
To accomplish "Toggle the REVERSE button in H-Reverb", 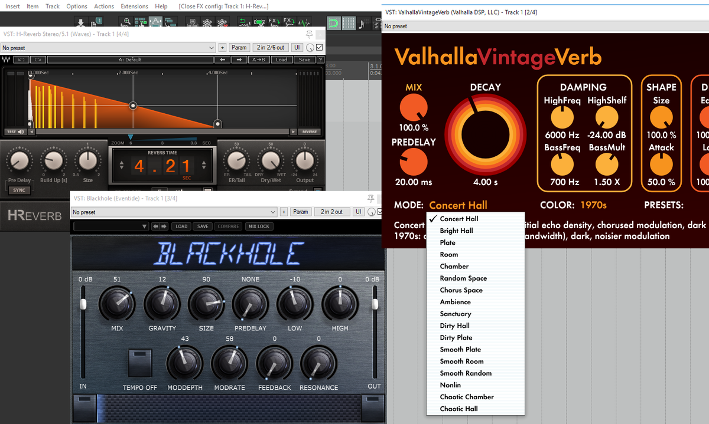I will click(310, 132).
